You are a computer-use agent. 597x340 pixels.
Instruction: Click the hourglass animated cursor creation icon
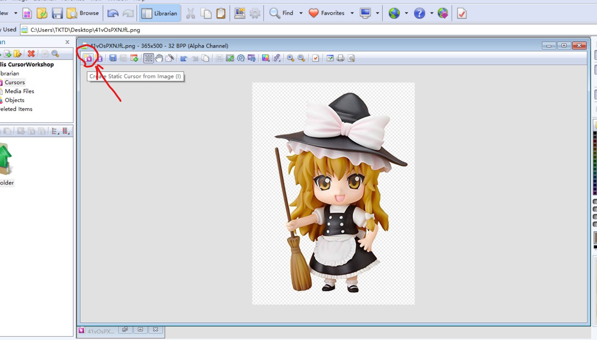tap(99, 58)
